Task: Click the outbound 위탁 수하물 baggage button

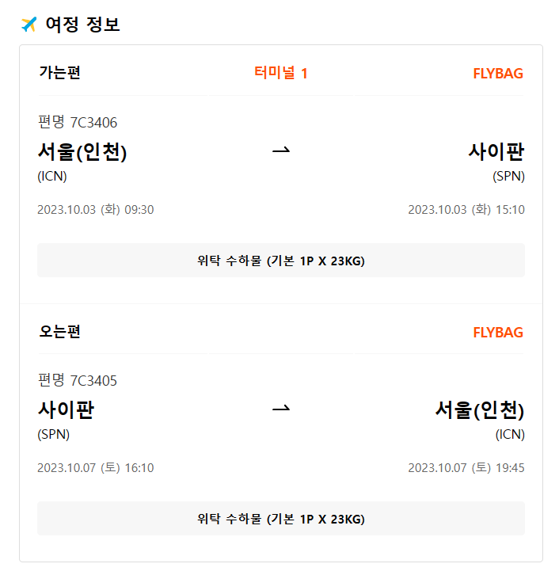Action: coord(281,261)
